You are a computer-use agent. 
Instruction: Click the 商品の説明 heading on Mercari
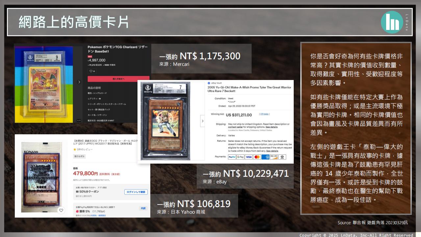tap(94, 88)
